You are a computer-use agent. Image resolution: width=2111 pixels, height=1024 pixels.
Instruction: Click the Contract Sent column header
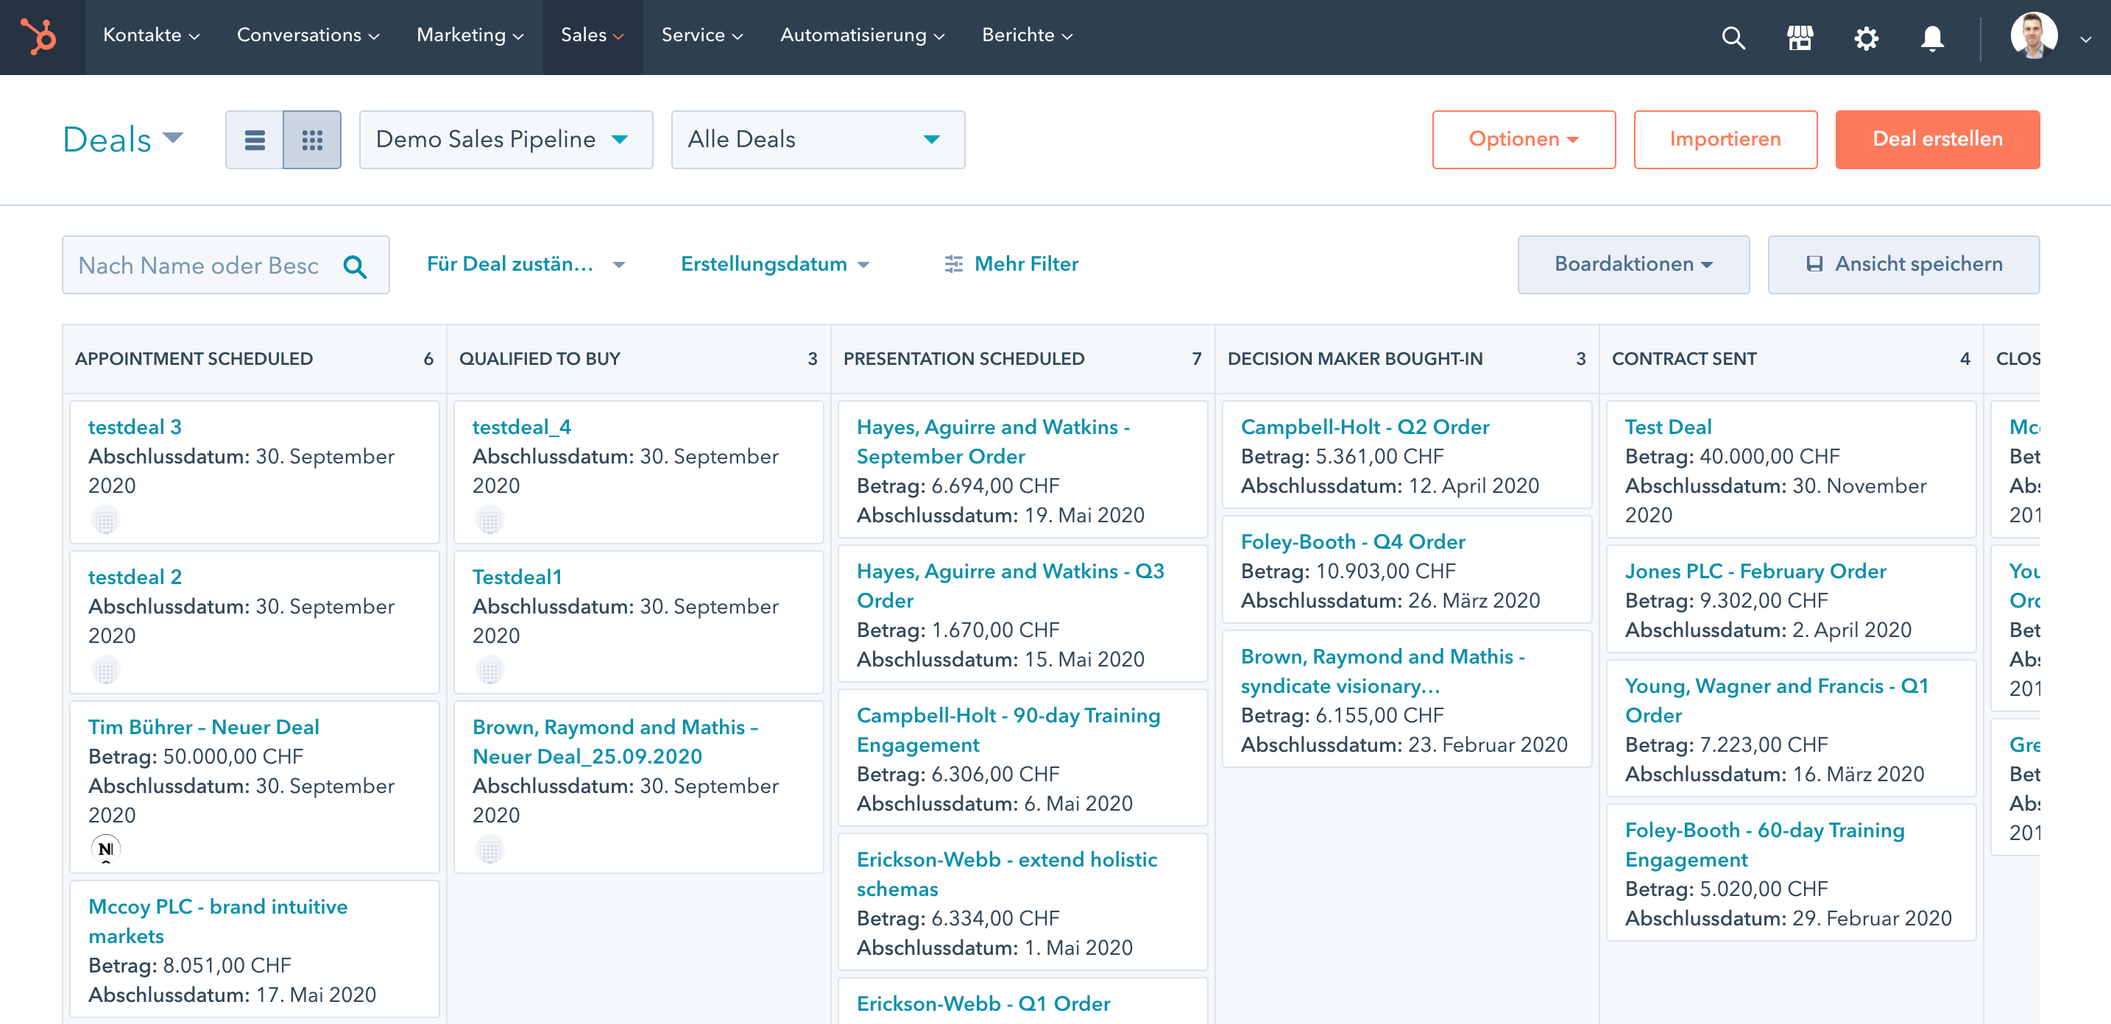pyautogui.click(x=1792, y=359)
